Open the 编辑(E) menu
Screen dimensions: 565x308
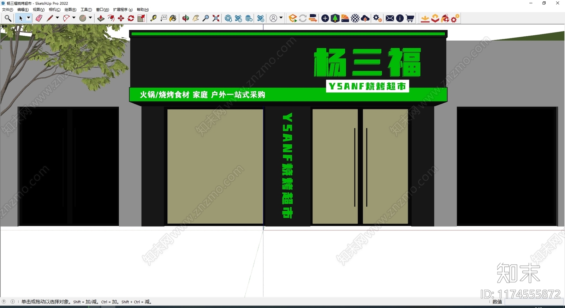(23, 10)
